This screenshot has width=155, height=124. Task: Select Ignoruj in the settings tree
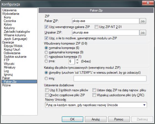[x=8, y=75]
